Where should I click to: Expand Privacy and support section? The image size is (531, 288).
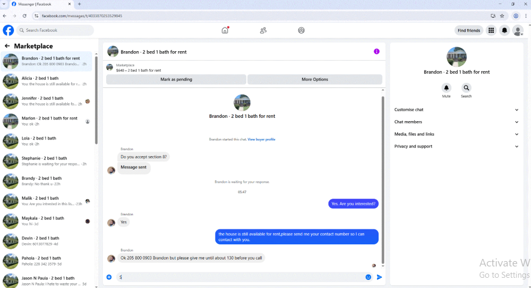pos(456,146)
